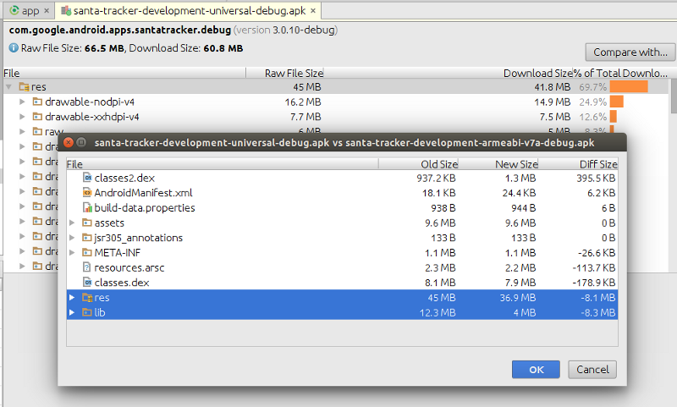Viewport: 677px width, 407px height.
Task: Select build-data.properties row
Action: [x=342, y=208]
